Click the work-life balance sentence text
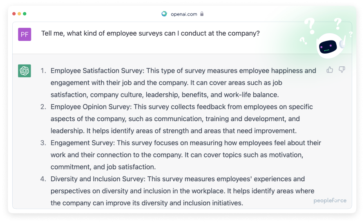The height and width of the screenshot is (223, 364). (x=165, y=95)
